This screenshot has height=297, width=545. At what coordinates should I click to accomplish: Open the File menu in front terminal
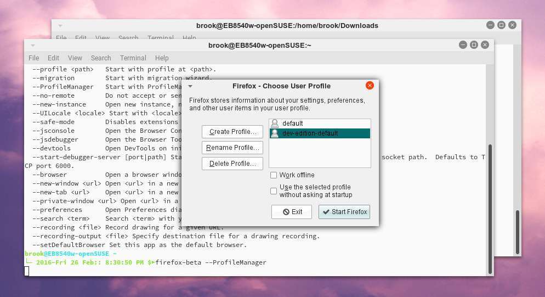[33, 58]
